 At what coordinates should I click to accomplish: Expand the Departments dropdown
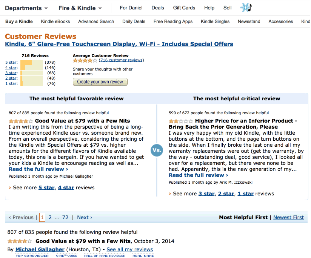point(26,8)
